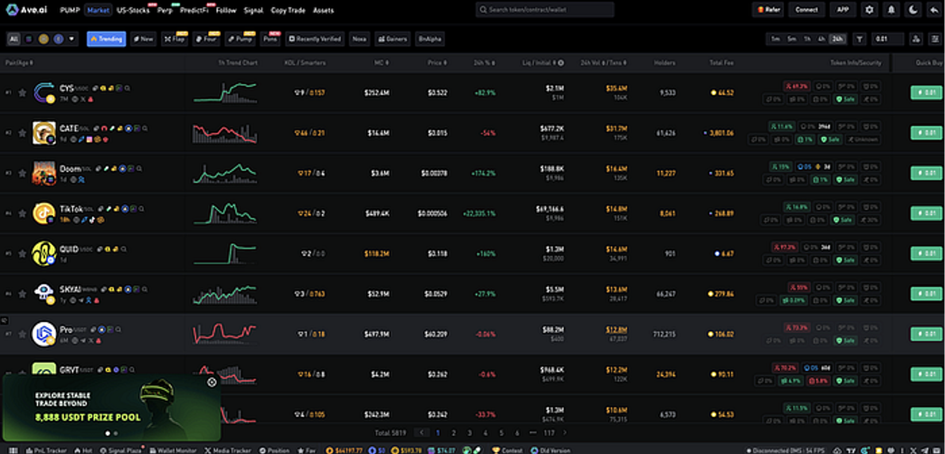Image resolution: width=945 pixels, height=454 pixels.
Task: Quick buy 0.01 on the CYS row
Action: point(926,93)
